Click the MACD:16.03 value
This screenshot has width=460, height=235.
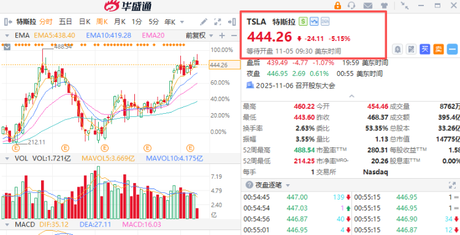(x=142, y=225)
